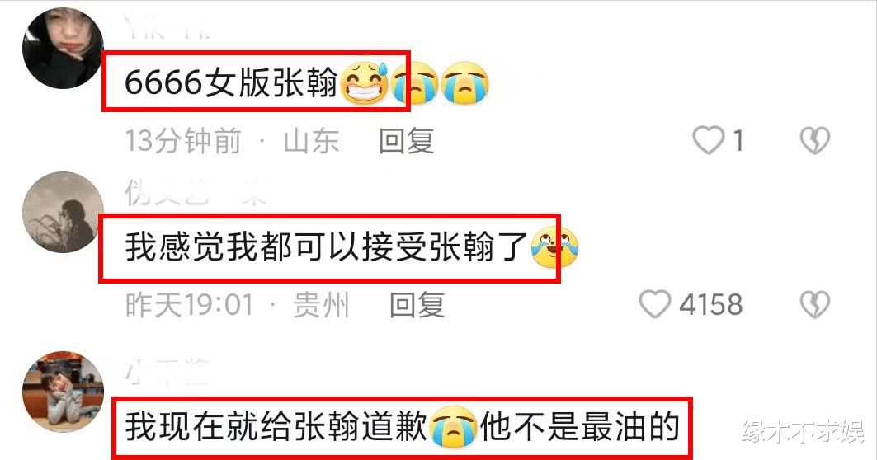Click the 13分钟前 timestamp
877x460 pixels.
[182, 140]
